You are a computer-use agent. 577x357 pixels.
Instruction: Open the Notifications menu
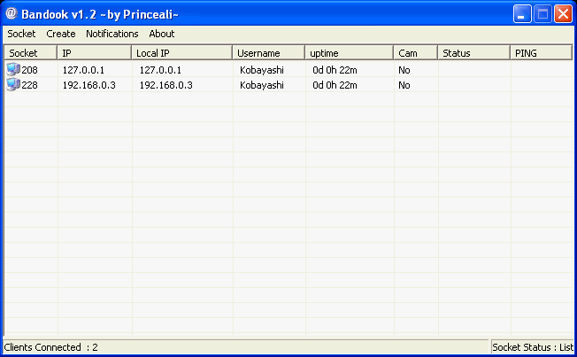coord(112,34)
